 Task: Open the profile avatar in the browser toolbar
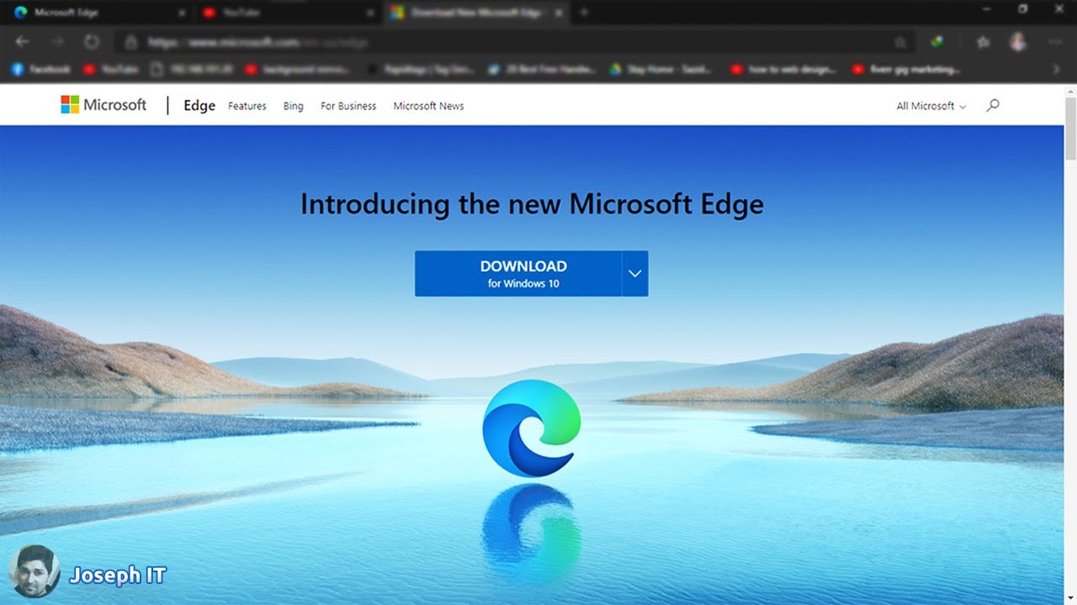pos(1018,41)
